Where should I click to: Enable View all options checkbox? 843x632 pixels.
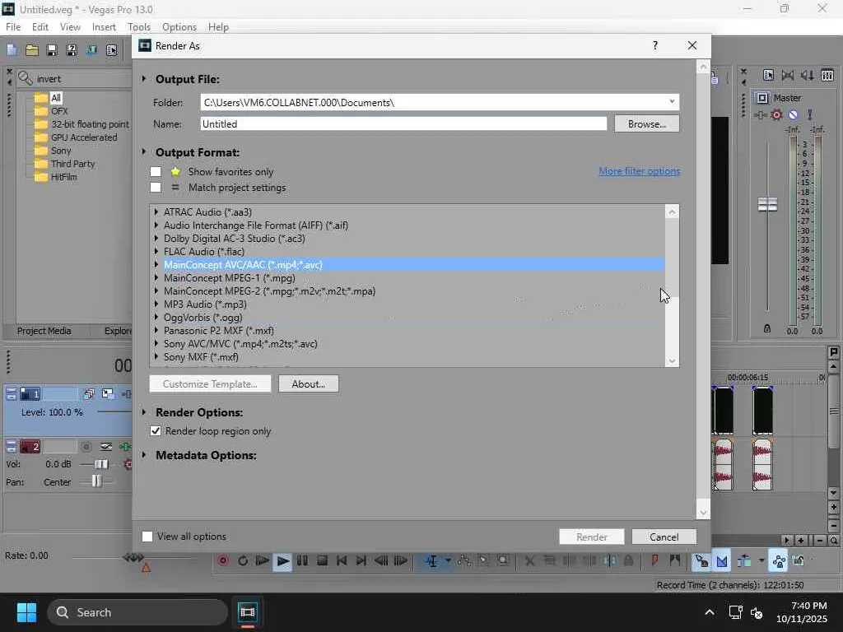click(x=147, y=537)
